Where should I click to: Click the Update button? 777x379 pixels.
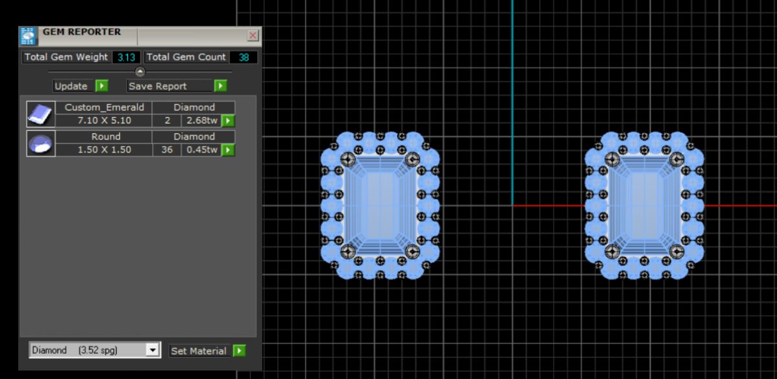coord(71,86)
